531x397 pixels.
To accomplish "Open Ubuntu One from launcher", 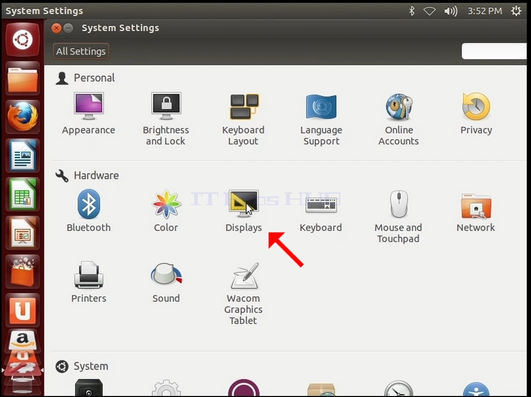I will (x=22, y=310).
